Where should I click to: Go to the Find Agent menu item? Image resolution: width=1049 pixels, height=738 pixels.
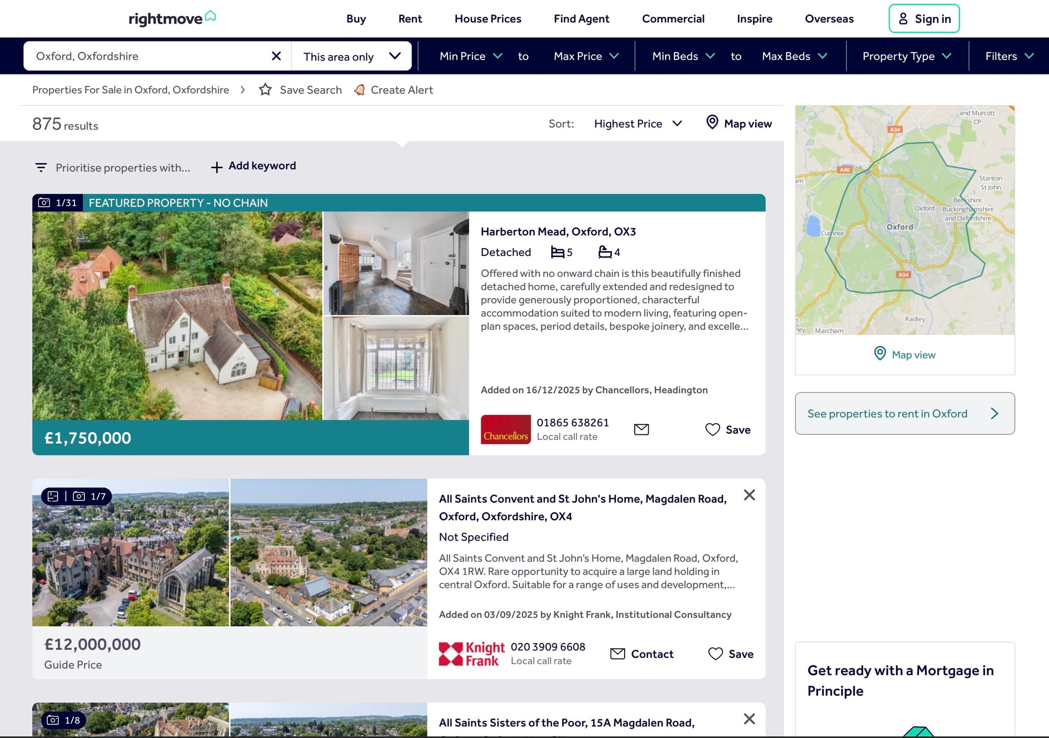(581, 19)
